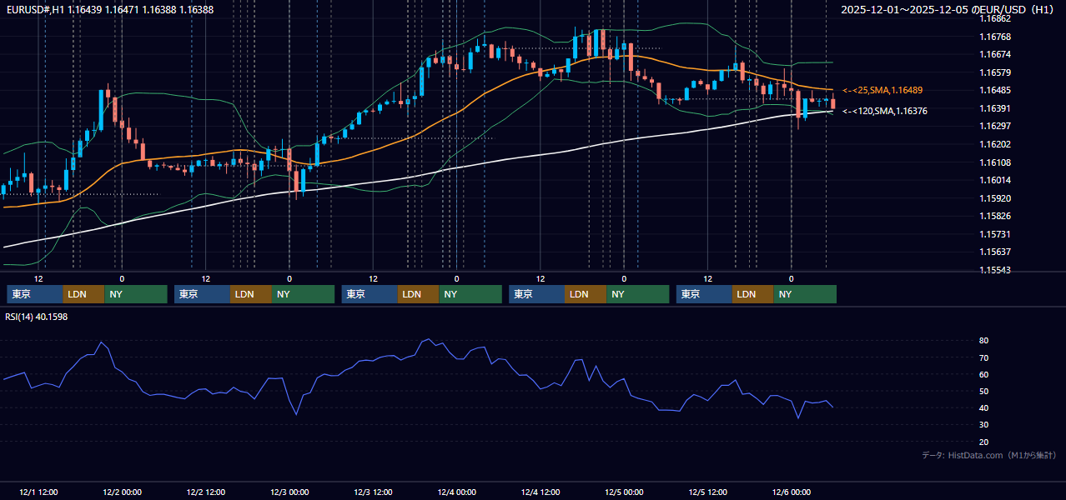The image size is (1066, 500).
Task: Click price axis label 1.15826
Action: pyautogui.click(x=995, y=216)
